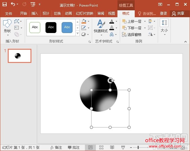Click the Undo arrow icon

click(x=13, y=4)
